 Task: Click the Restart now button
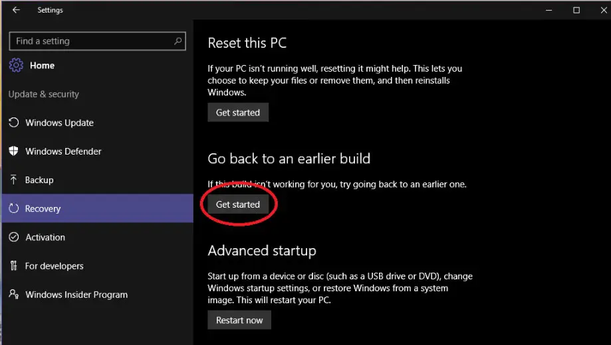(239, 320)
